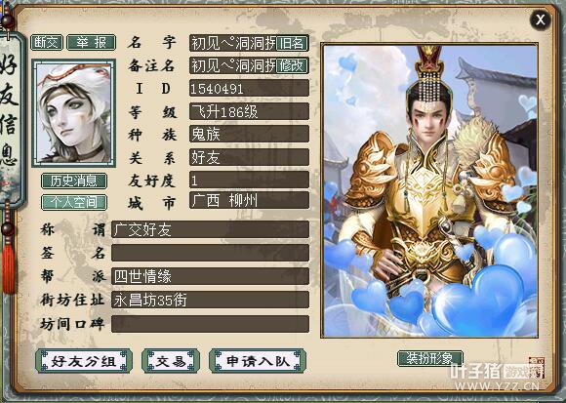566x403 pixels.
Task: Click the empty 坊间口碑 field
Action: tap(210, 324)
